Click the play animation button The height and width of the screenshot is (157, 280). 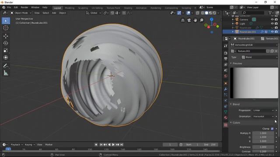(x=113, y=144)
